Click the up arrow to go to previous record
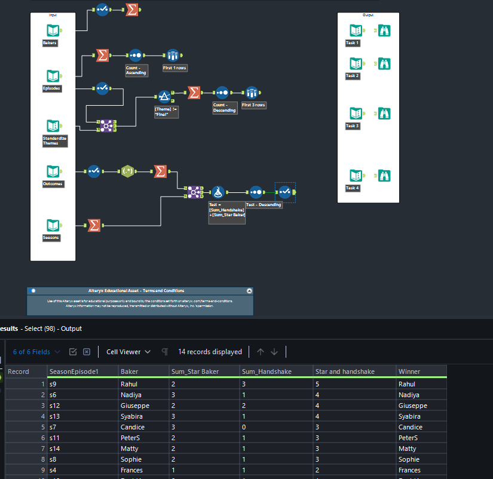Screen dimensions: 493x479 261,352
